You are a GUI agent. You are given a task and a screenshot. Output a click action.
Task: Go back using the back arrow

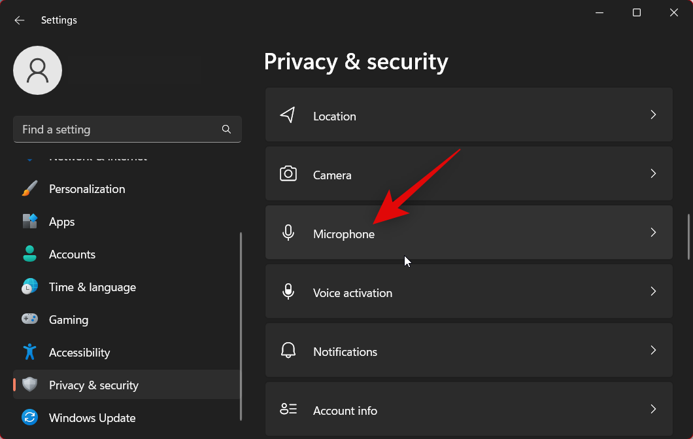click(x=20, y=20)
